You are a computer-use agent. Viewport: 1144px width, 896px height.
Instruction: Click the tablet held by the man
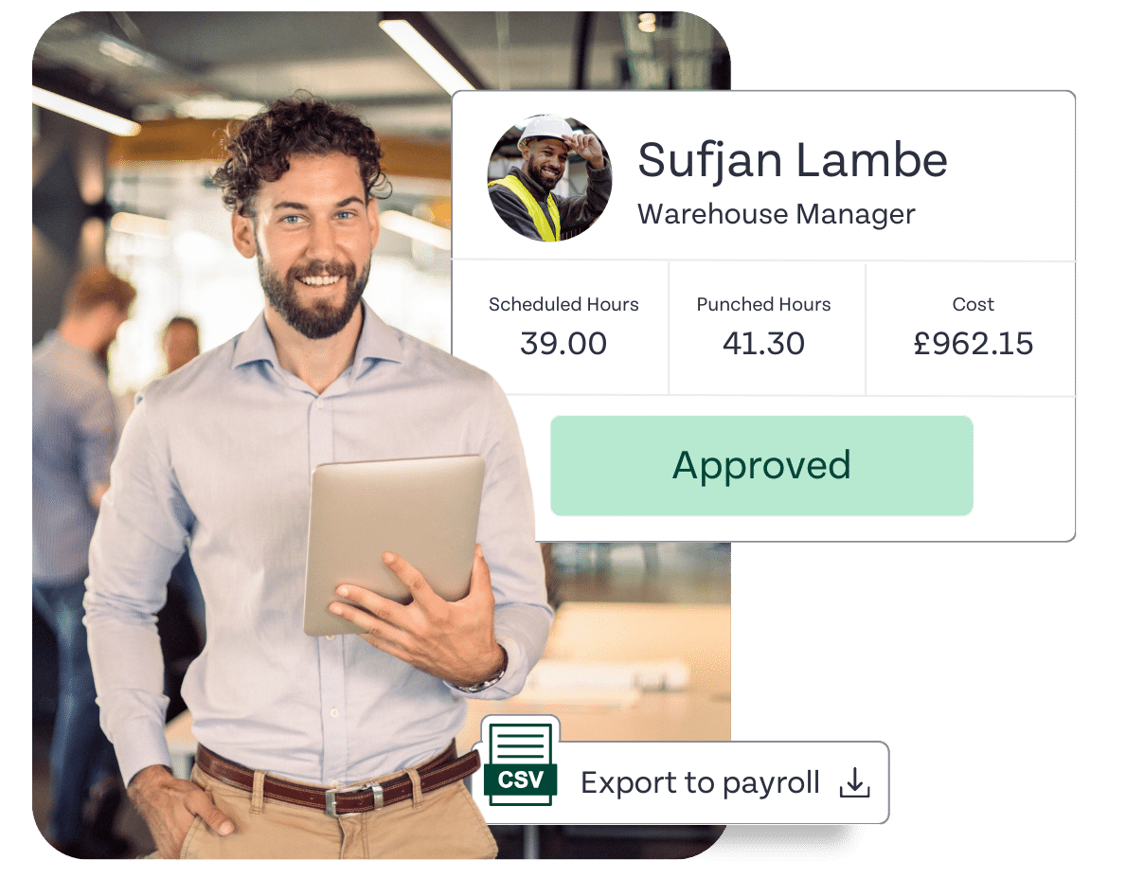pos(395,544)
